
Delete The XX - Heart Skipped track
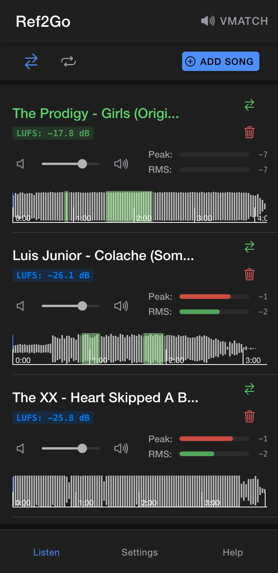coord(249,417)
